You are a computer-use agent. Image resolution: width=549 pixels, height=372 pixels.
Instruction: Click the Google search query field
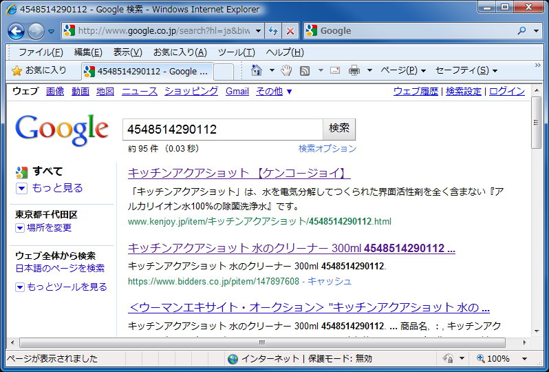(x=223, y=130)
